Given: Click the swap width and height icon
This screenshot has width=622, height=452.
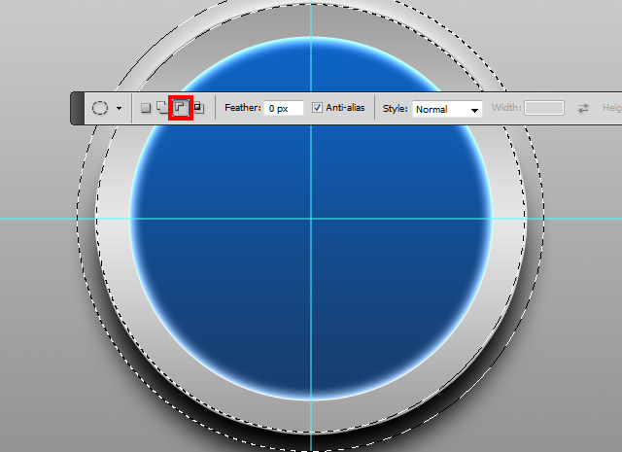Looking at the screenshot, I should pos(583,108).
